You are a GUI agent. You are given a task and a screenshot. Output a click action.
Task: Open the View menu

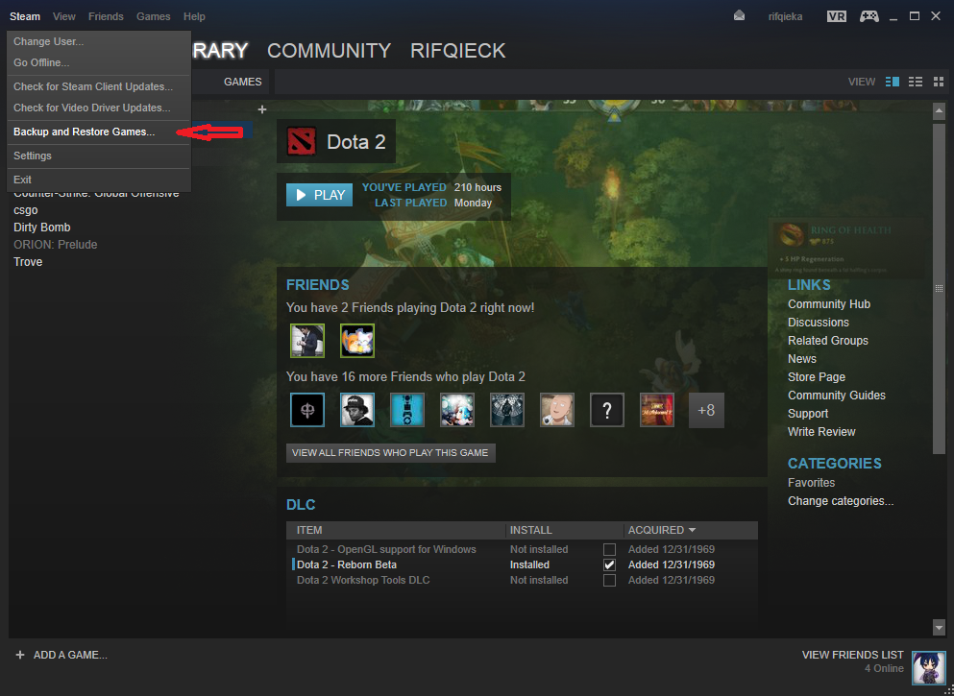pos(63,16)
